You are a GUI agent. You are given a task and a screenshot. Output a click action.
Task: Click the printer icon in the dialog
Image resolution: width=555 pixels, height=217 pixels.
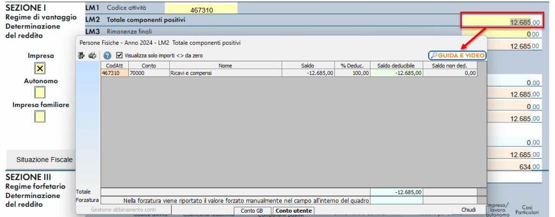point(92,55)
